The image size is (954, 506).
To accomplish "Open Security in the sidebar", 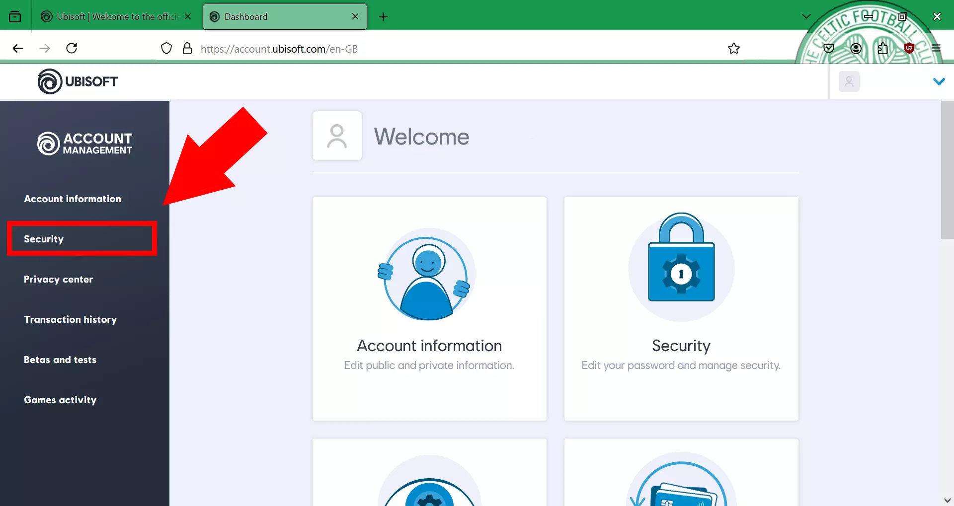I will coord(44,239).
